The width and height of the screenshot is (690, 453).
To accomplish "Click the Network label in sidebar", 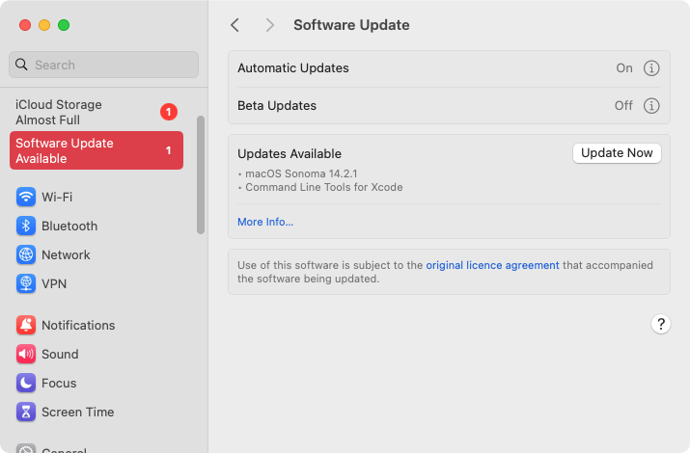I will (x=66, y=254).
